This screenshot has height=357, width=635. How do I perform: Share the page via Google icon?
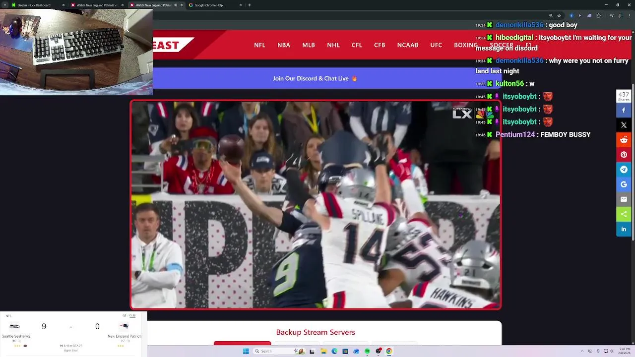624,184
